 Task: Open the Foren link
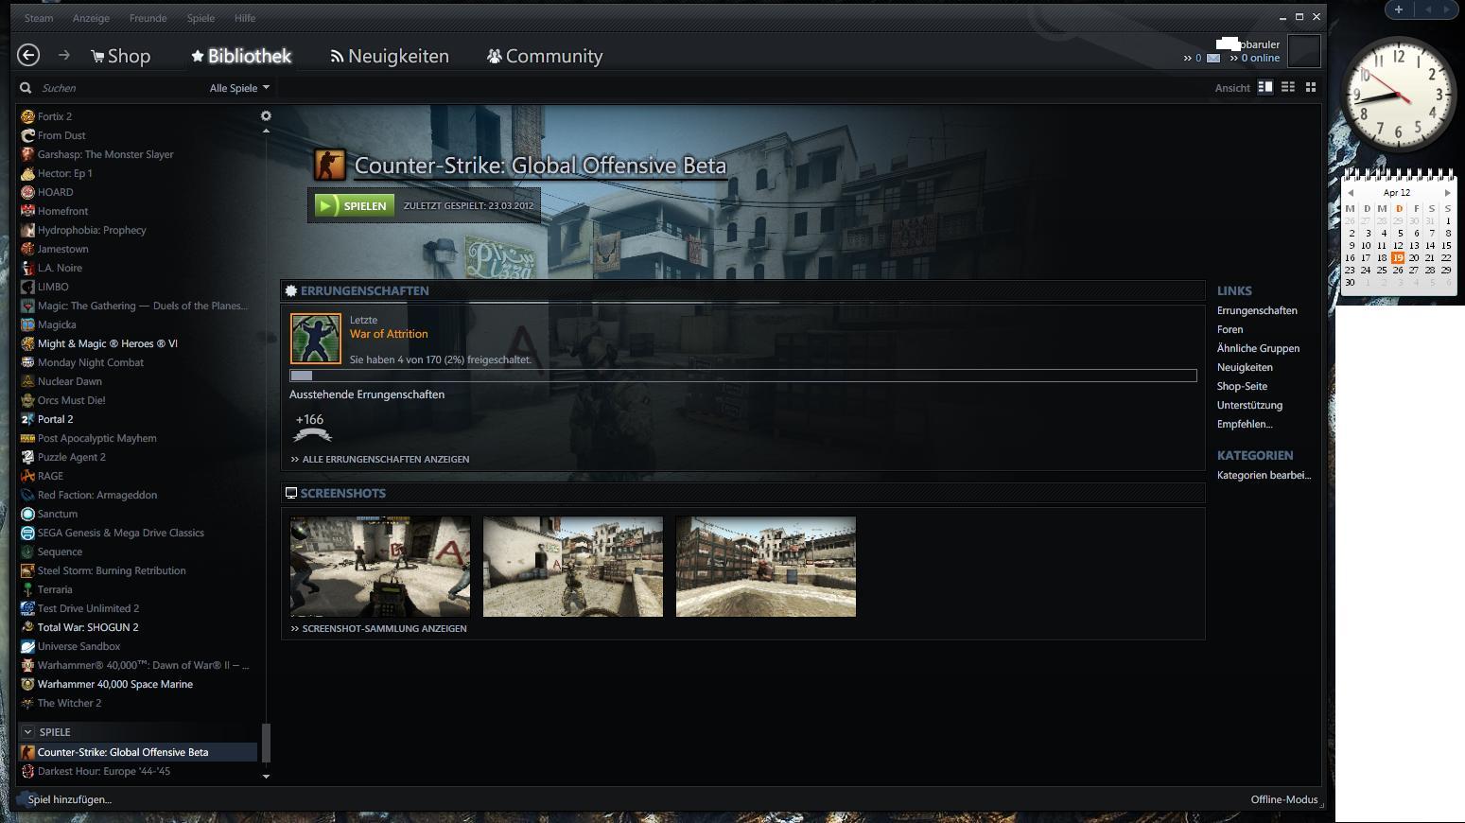pos(1230,329)
